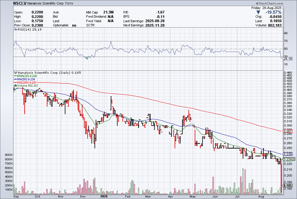This screenshot has width=297, height=199.
Task: Click the 0.185 last price tag on the axis
Action: pyautogui.click(x=288, y=186)
